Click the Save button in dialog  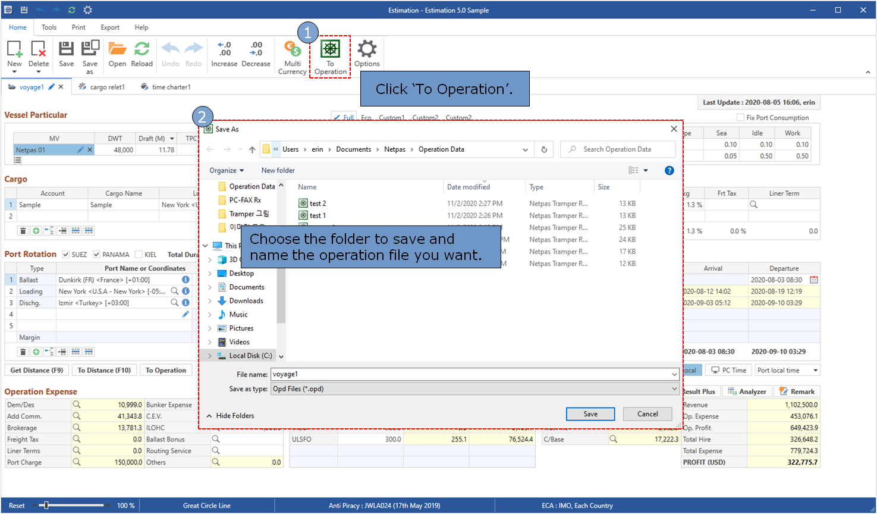[x=590, y=414]
